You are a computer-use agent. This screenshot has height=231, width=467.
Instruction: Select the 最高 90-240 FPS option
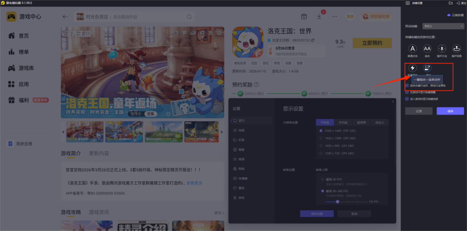click(323, 191)
